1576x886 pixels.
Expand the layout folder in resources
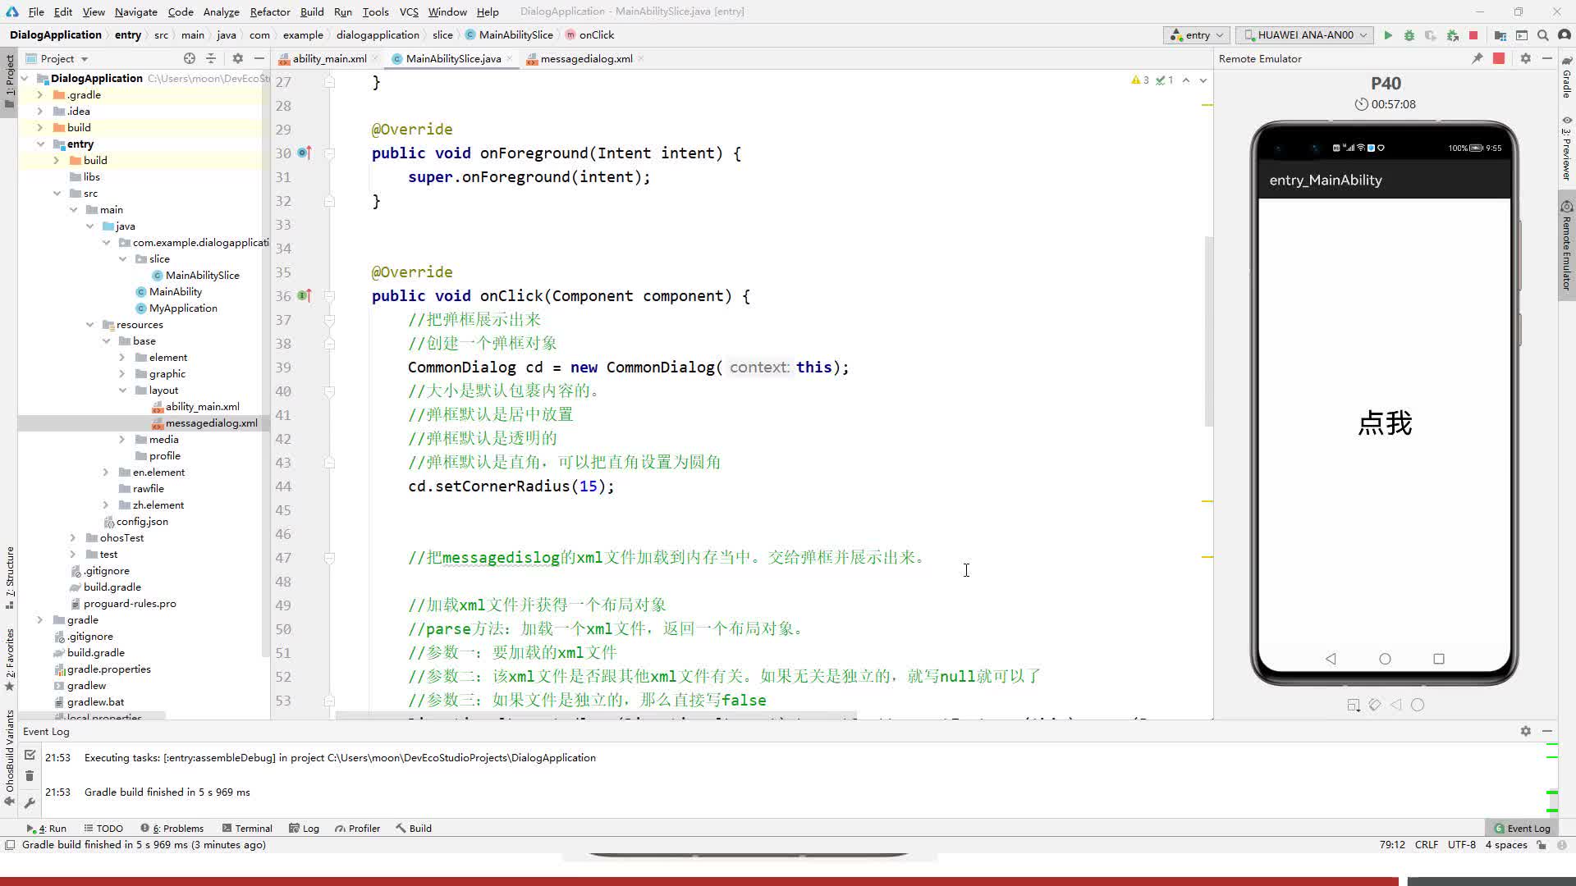[x=122, y=390]
